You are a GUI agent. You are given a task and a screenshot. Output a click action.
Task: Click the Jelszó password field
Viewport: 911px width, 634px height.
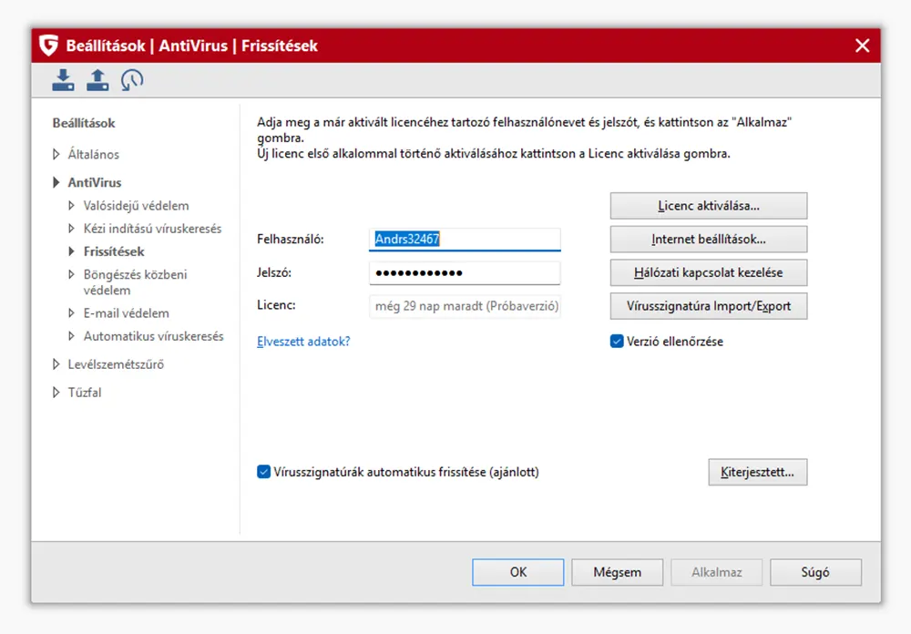click(465, 273)
